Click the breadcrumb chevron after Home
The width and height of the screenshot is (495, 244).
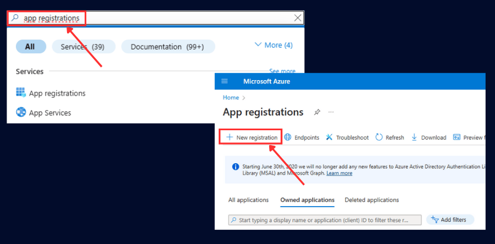click(243, 98)
